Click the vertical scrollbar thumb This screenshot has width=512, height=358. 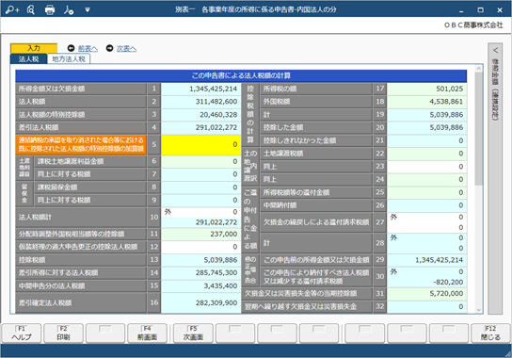479,129
